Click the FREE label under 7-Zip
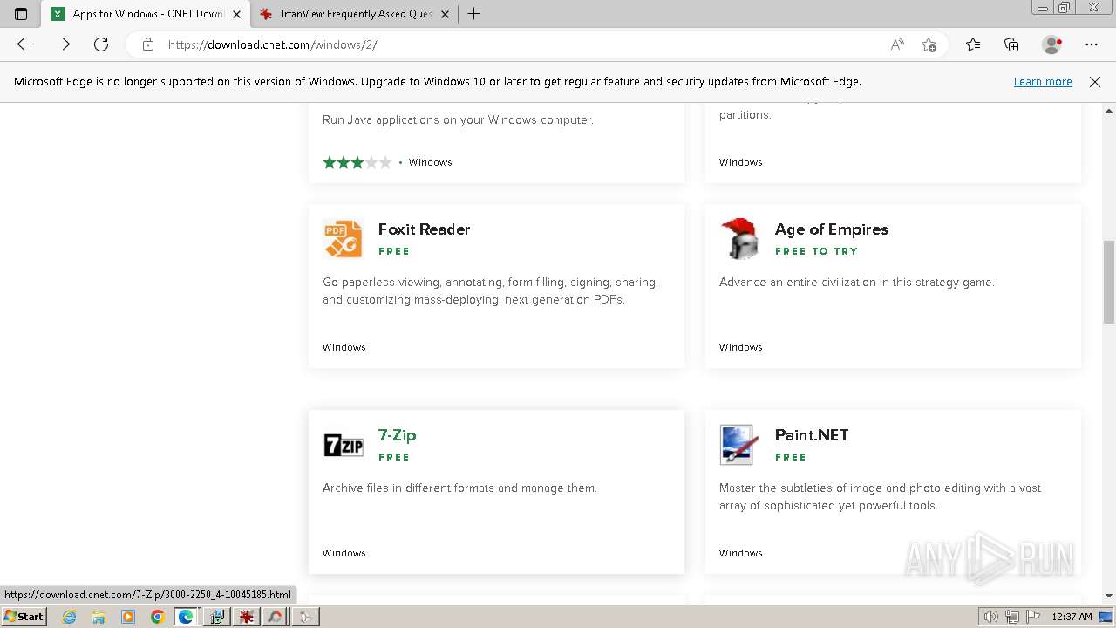This screenshot has height=628, width=1116. (394, 457)
